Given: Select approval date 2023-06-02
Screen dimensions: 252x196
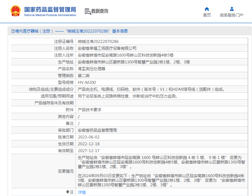Looking at the screenshot, I should pos(89,137).
